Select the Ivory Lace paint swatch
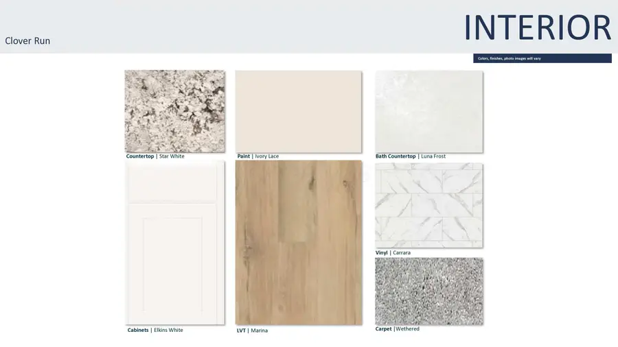The width and height of the screenshot is (618, 347). 299,112
